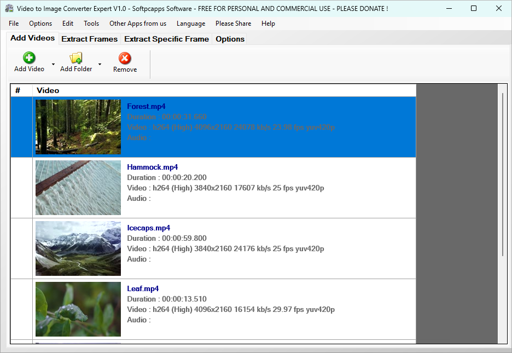
Task: Open the Tools menu
Action: tap(91, 24)
